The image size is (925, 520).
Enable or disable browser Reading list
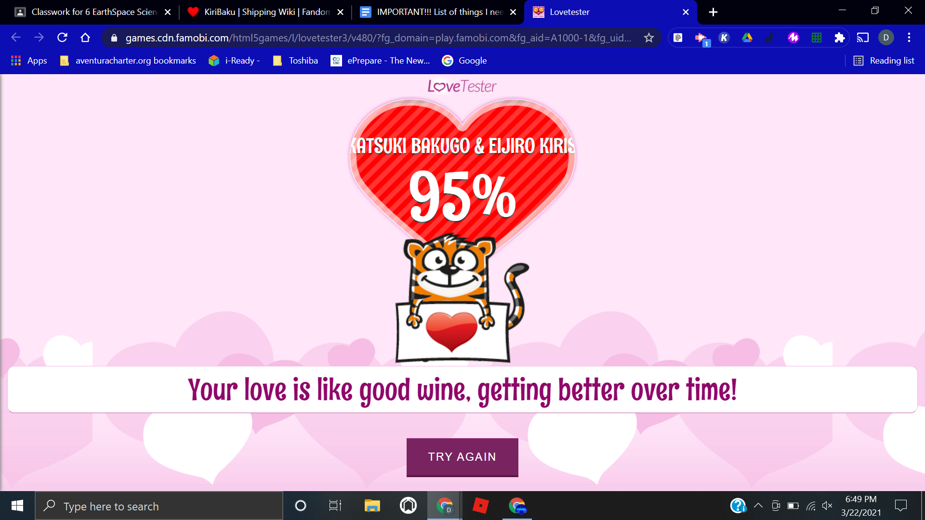click(884, 60)
